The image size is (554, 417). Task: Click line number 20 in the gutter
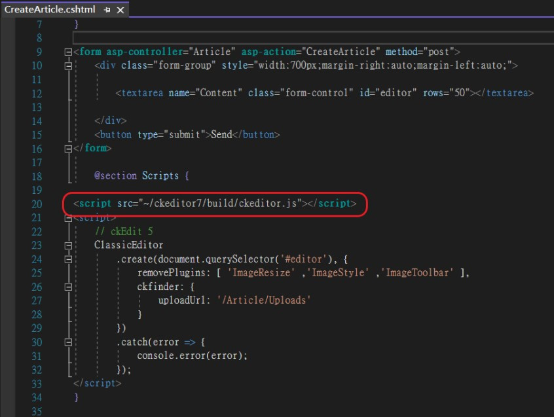pyautogui.click(x=37, y=204)
